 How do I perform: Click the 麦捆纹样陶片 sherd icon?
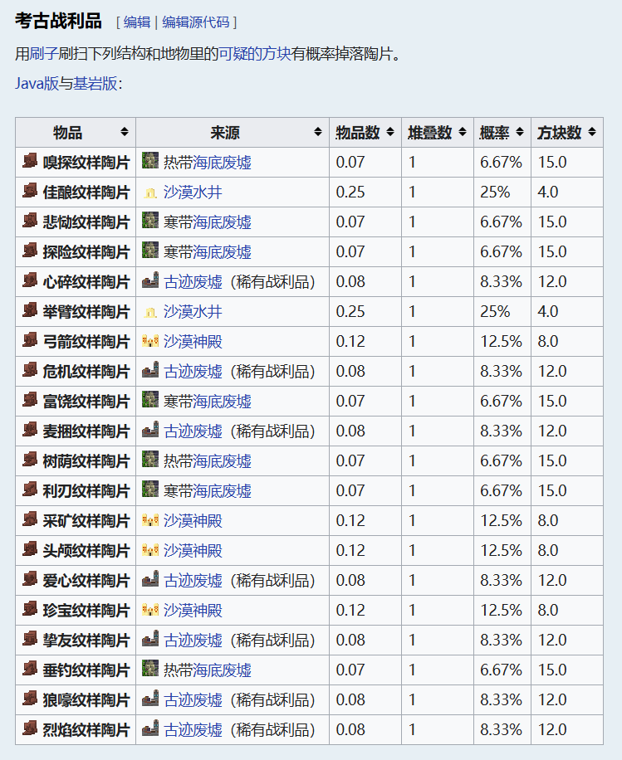(30, 430)
